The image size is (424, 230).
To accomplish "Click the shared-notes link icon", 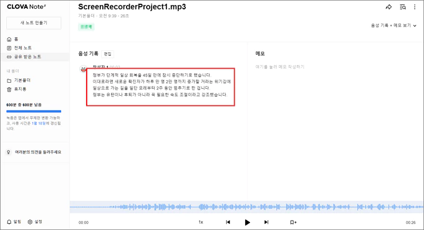I will 9,57.
